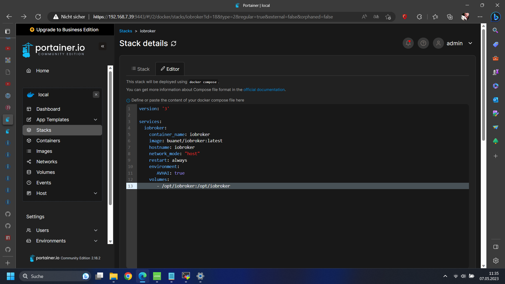This screenshot has width=505, height=284.
Task: Open the official documentation link
Action: pyautogui.click(x=264, y=90)
